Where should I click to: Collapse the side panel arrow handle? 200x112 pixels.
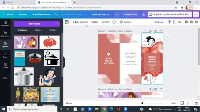pos(64,62)
